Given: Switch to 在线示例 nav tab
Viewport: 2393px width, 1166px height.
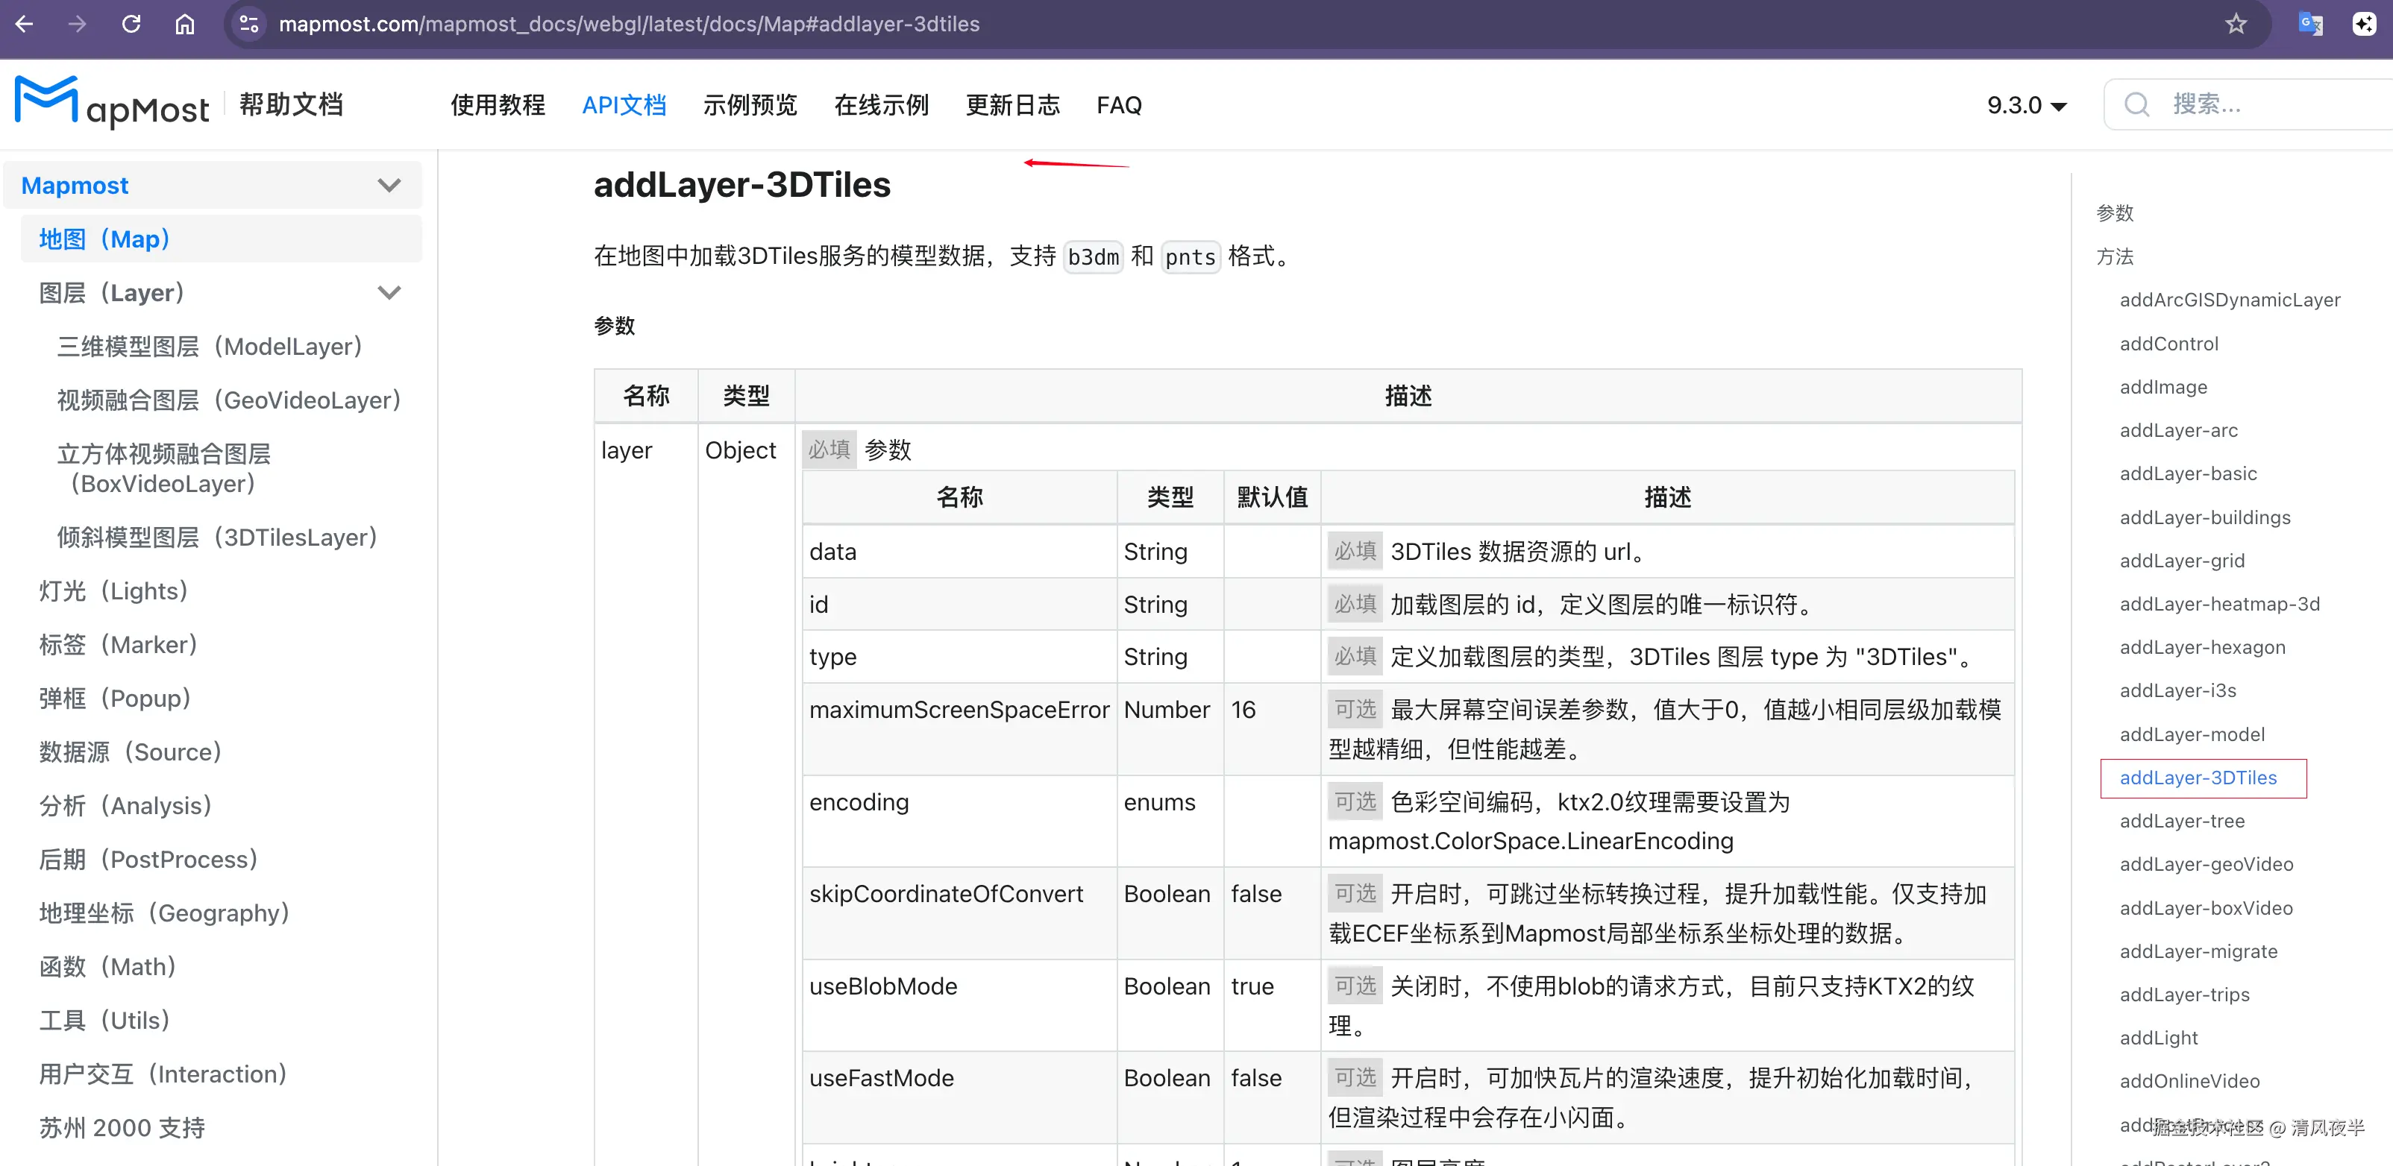Looking at the screenshot, I should [881, 105].
